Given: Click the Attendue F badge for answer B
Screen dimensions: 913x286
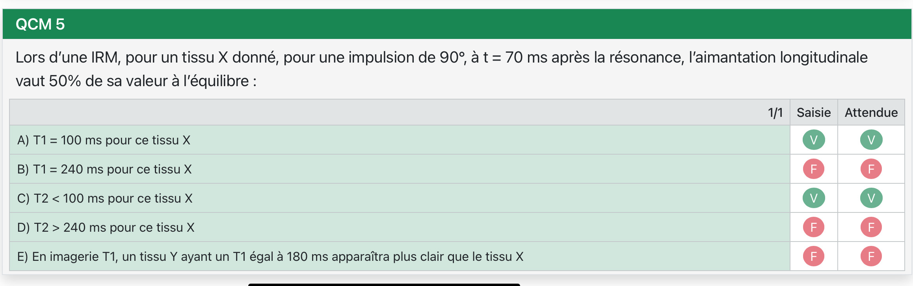Looking at the screenshot, I should click(871, 169).
